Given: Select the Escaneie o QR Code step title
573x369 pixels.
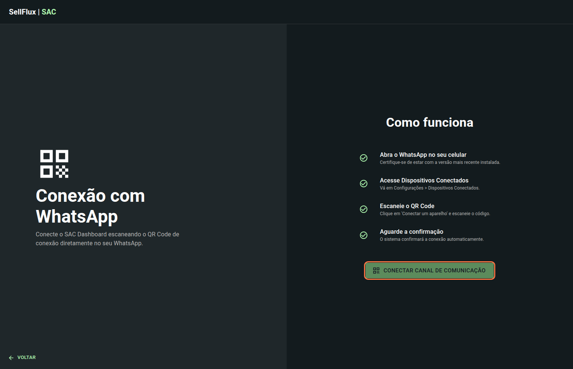Looking at the screenshot, I should coord(407,206).
